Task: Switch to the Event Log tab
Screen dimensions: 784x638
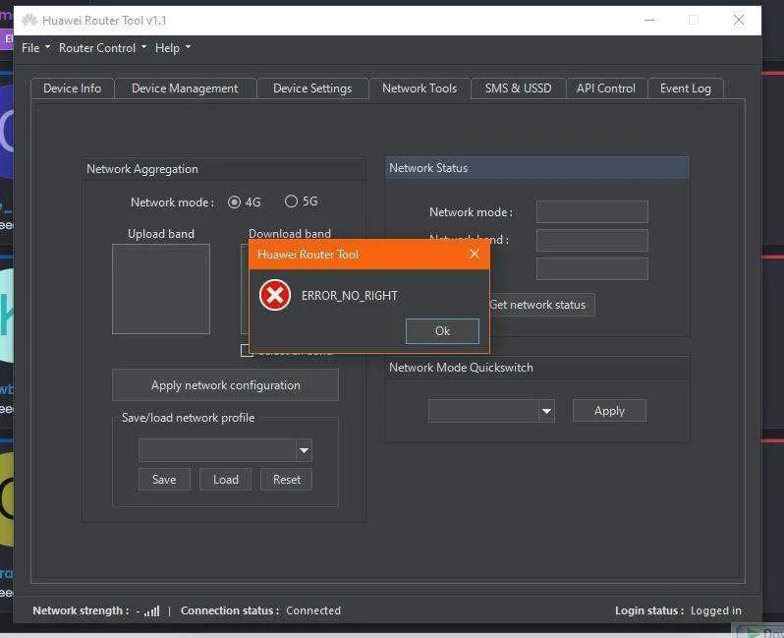Action: click(686, 88)
